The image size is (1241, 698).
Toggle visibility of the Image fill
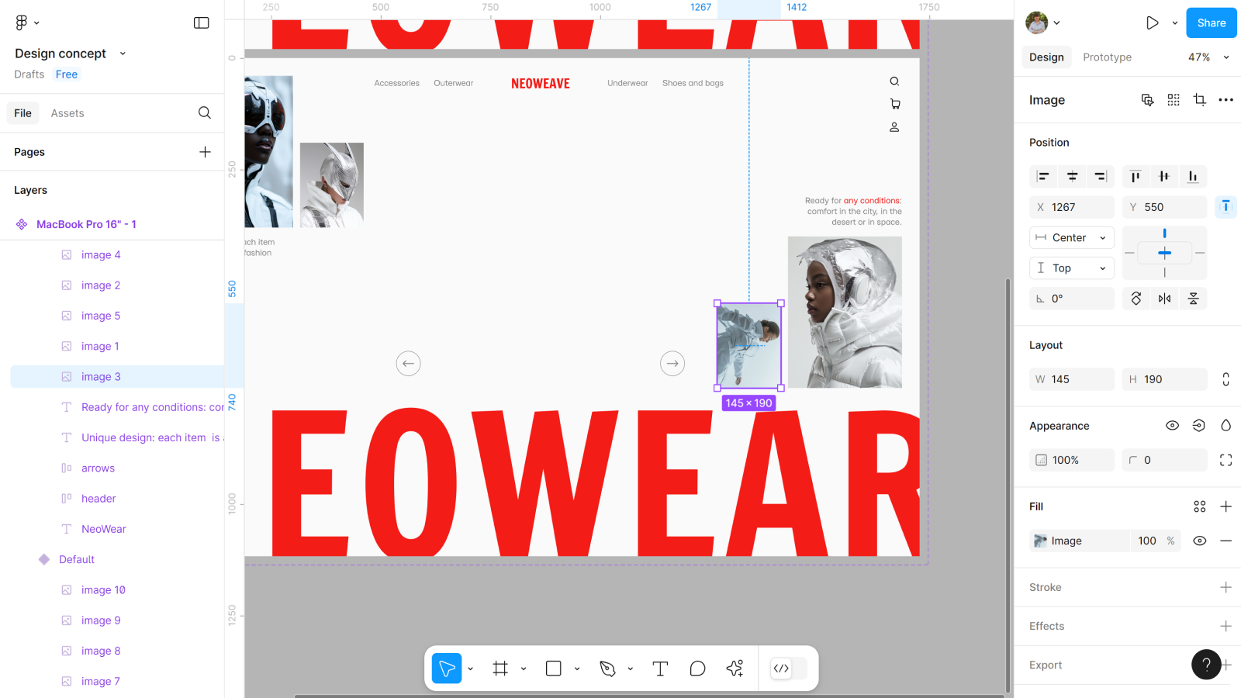pyautogui.click(x=1199, y=541)
